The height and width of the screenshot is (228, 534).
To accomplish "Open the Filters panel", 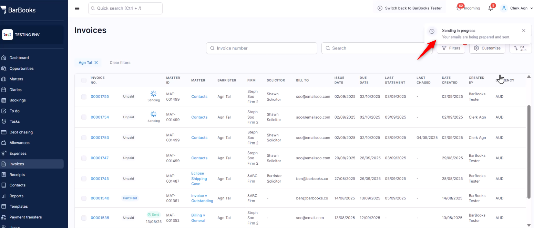I will 451,48.
